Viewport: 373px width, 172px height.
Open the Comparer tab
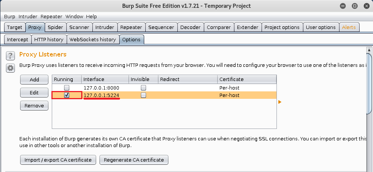(219, 27)
